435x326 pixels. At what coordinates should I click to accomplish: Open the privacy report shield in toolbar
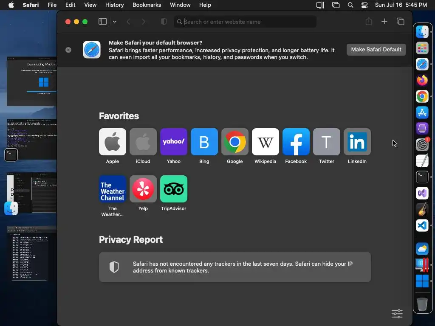(164, 22)
